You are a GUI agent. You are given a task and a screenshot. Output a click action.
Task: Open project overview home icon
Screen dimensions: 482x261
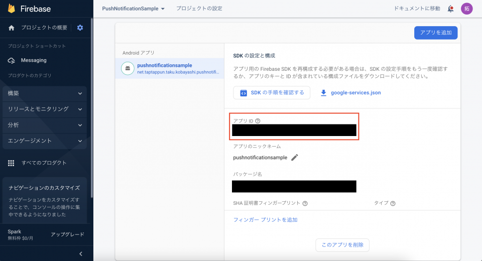12,28
